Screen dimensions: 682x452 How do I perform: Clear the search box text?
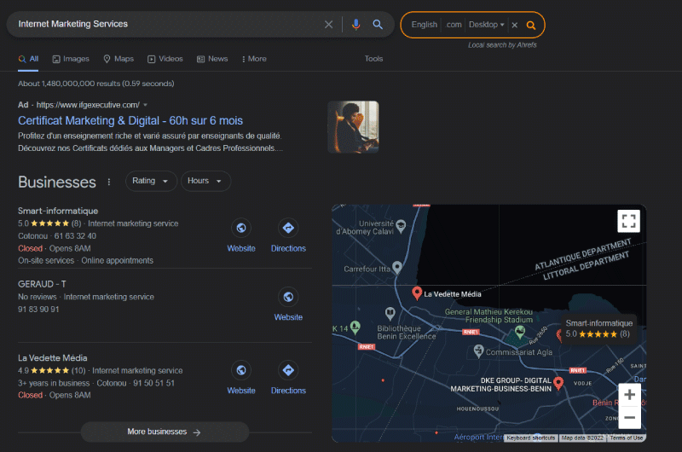[328, 25]
